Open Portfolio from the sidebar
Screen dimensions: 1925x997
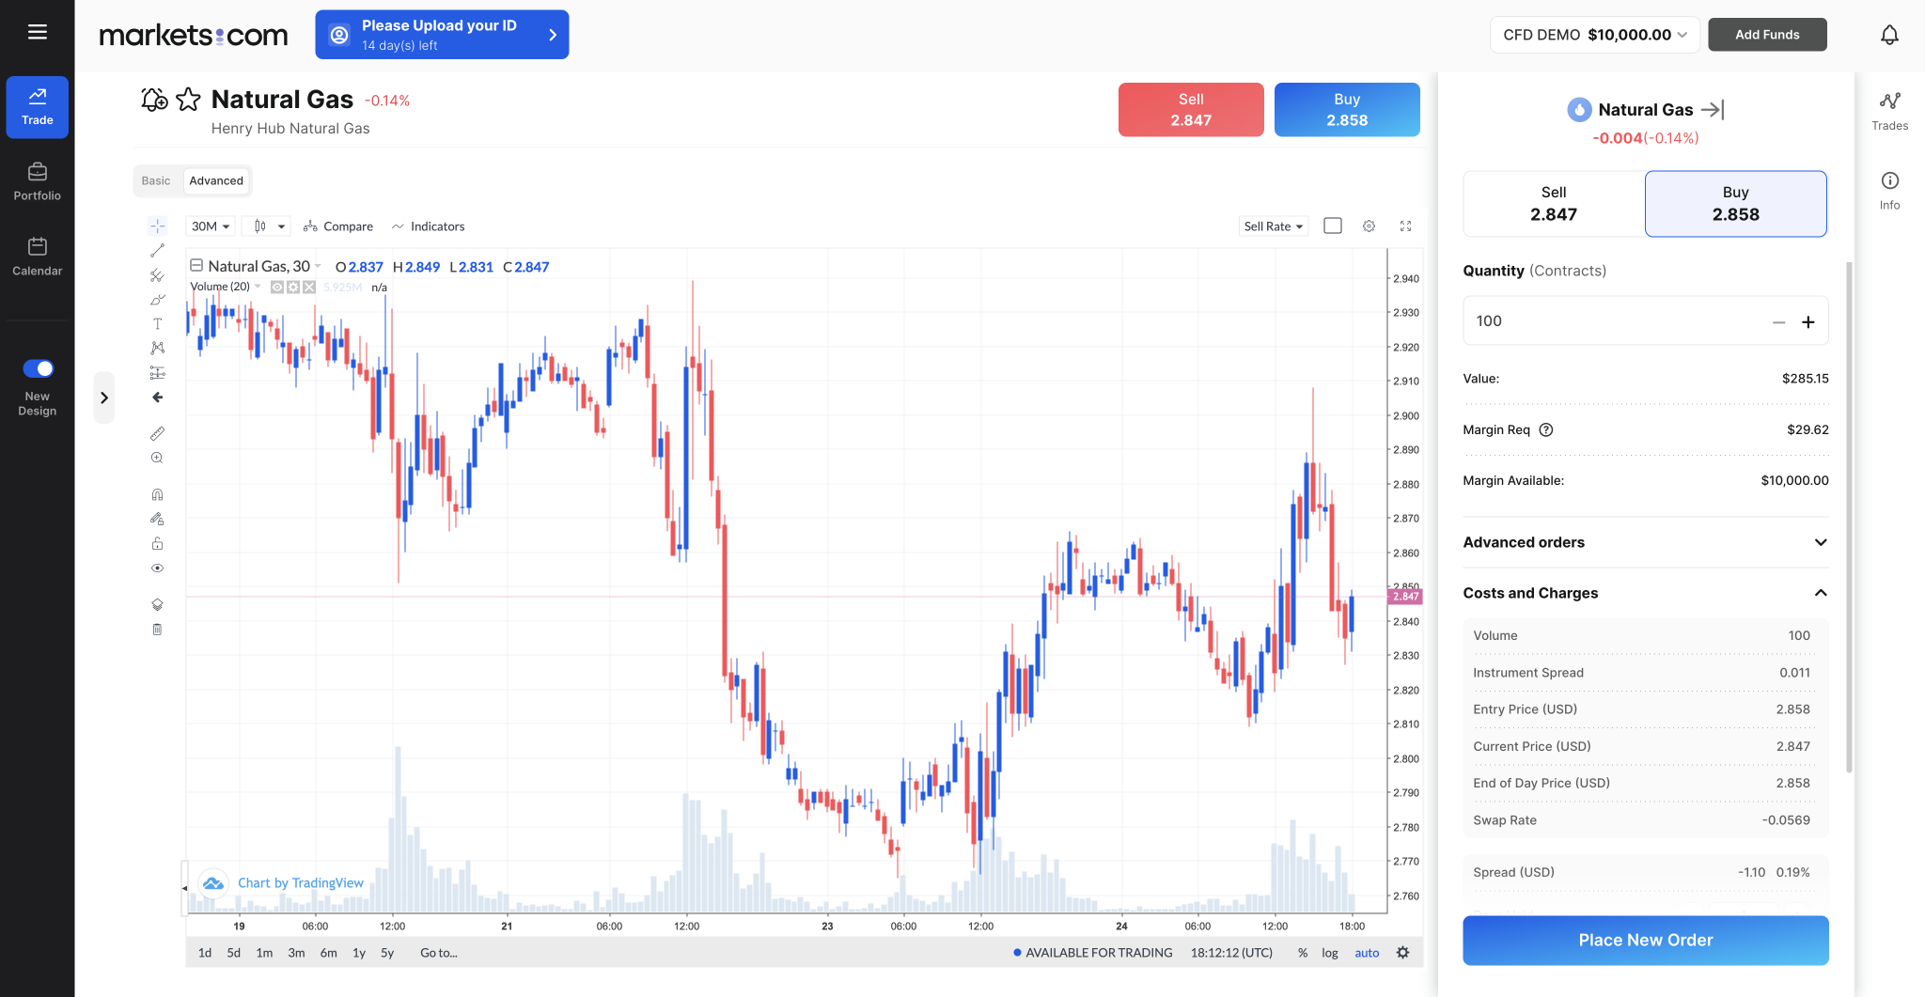38,181
